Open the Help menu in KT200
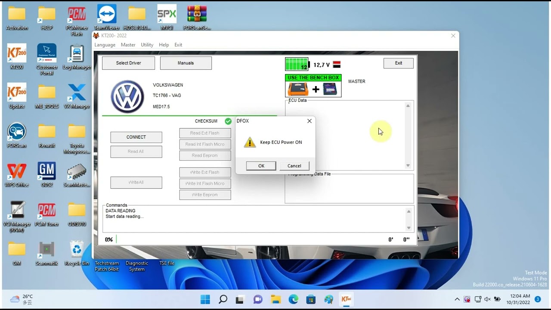This screenshot has height=310, width=551. tap(164, 45)
